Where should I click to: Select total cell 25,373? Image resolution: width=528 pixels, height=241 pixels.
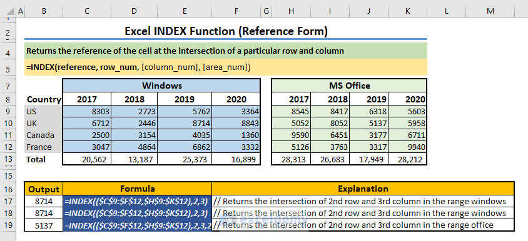[x=185, y=159]
